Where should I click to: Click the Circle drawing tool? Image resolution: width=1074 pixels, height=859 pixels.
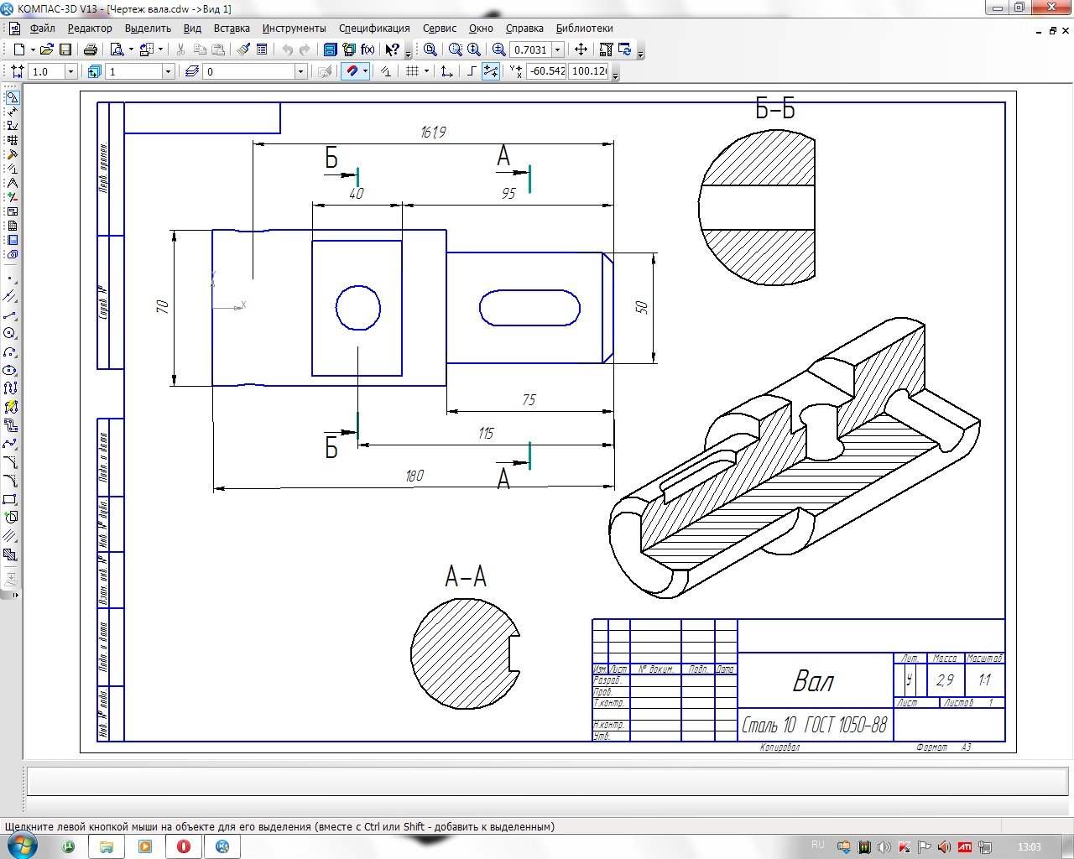10,334
